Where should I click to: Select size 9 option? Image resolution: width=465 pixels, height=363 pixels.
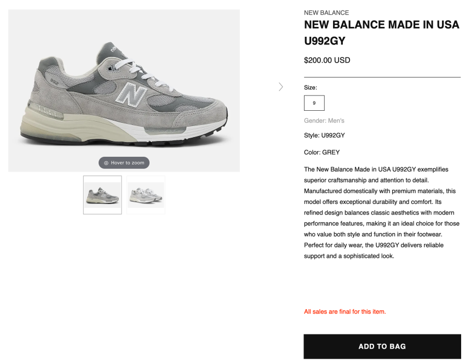314,103
